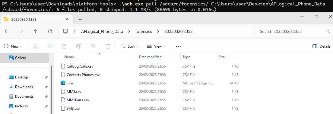333x114 pixels.
Task: Click the Rename icon in toolbar
Action: click(x=79, y=46)
